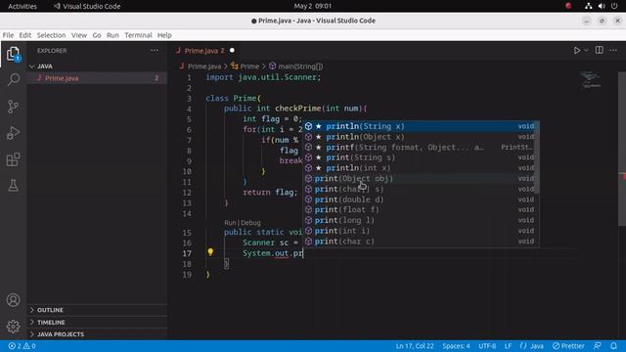626x352 pixels.
Task: Open the Selection menu
Action: [x=51, y=35]
